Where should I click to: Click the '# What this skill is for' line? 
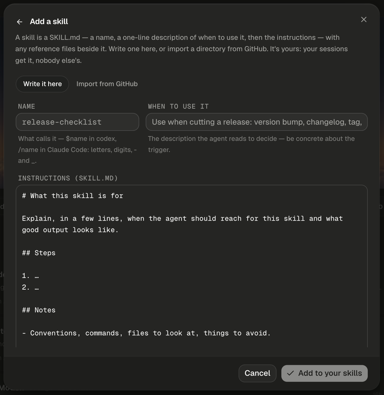click(x=73, y=196)
